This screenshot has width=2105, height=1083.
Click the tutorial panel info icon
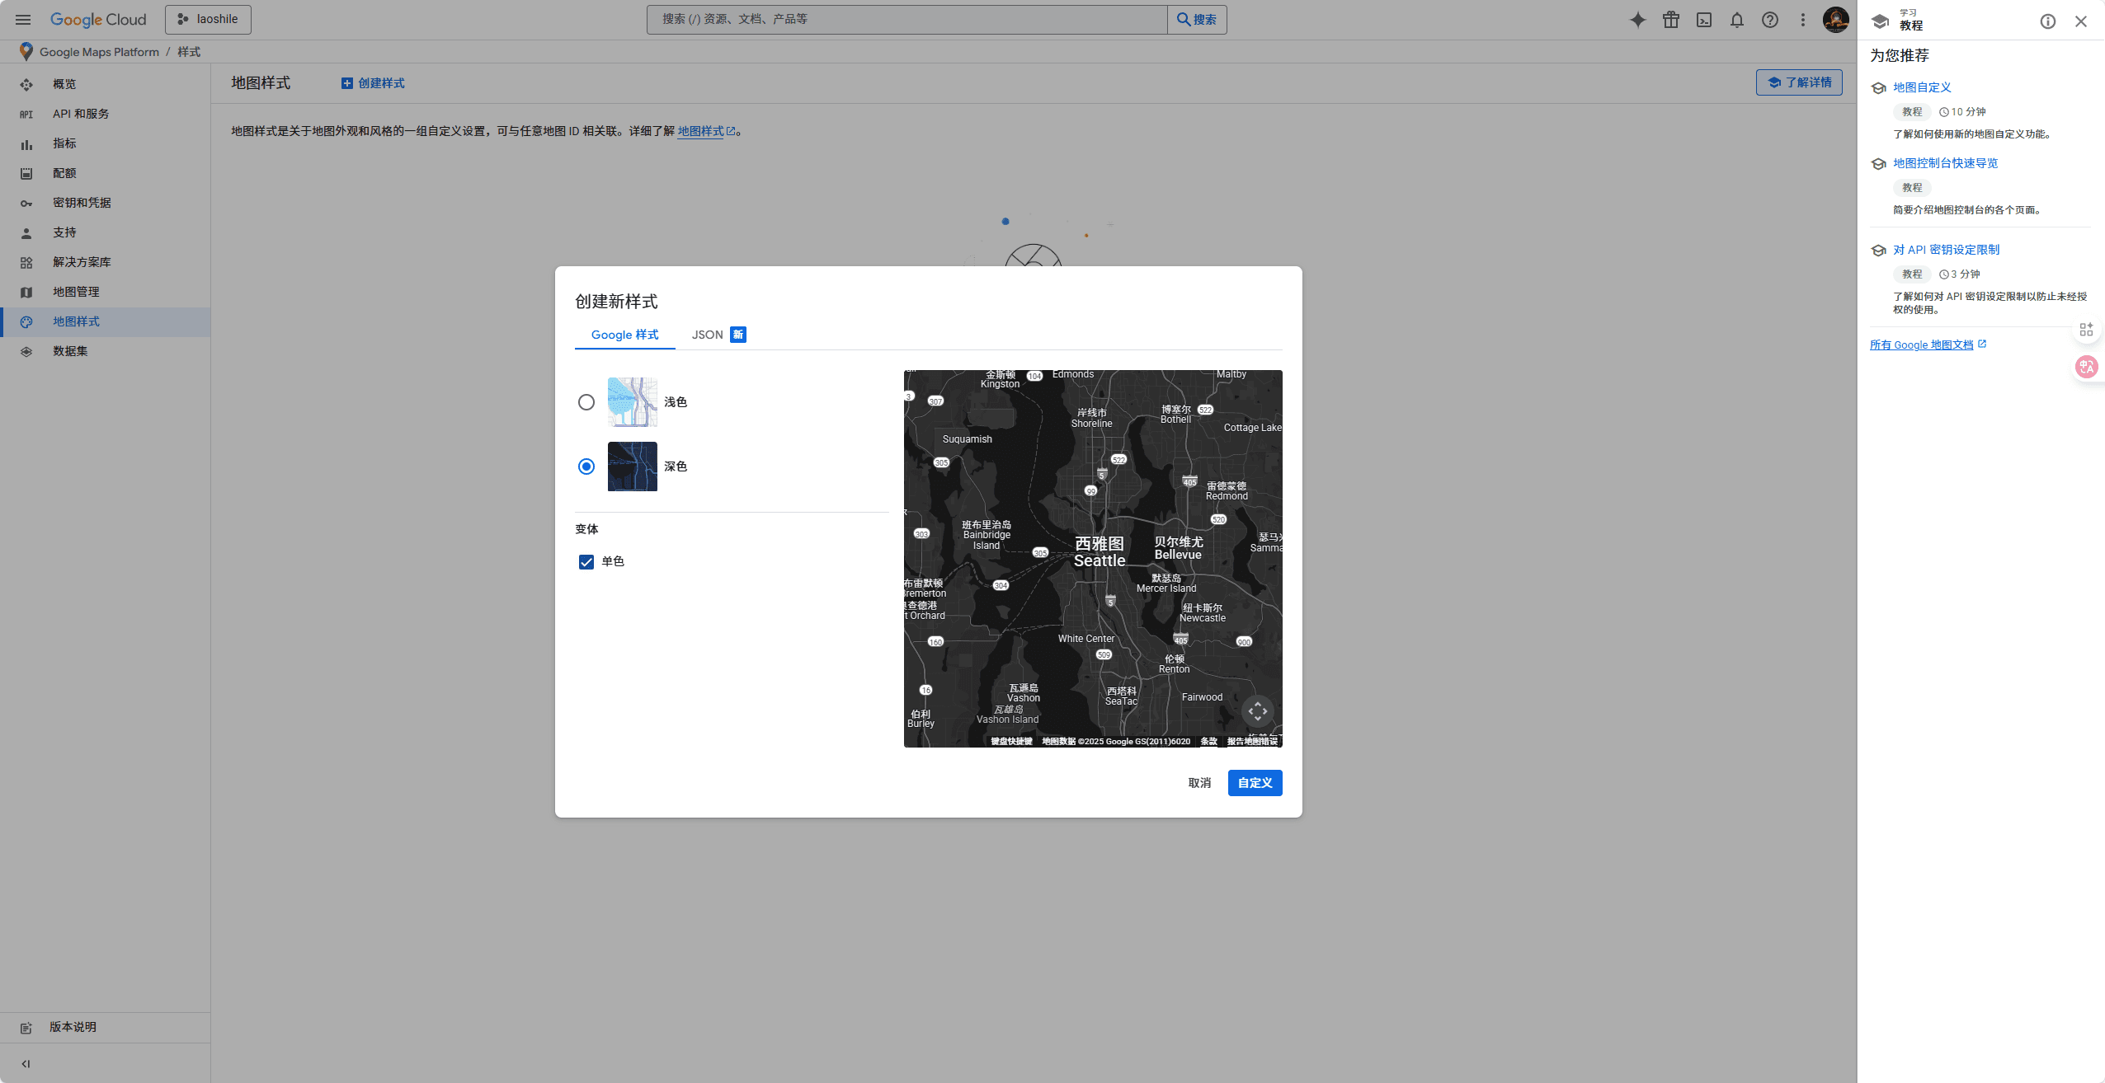tap(2048, 21)
